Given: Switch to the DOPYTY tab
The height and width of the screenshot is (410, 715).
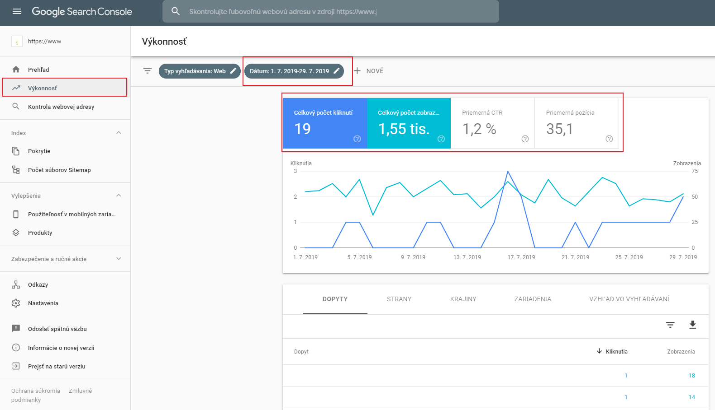Looking at the screenshot, I should (335, 299).
